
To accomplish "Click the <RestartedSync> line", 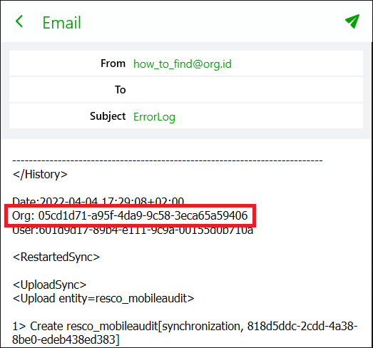I will click(56, 257).
